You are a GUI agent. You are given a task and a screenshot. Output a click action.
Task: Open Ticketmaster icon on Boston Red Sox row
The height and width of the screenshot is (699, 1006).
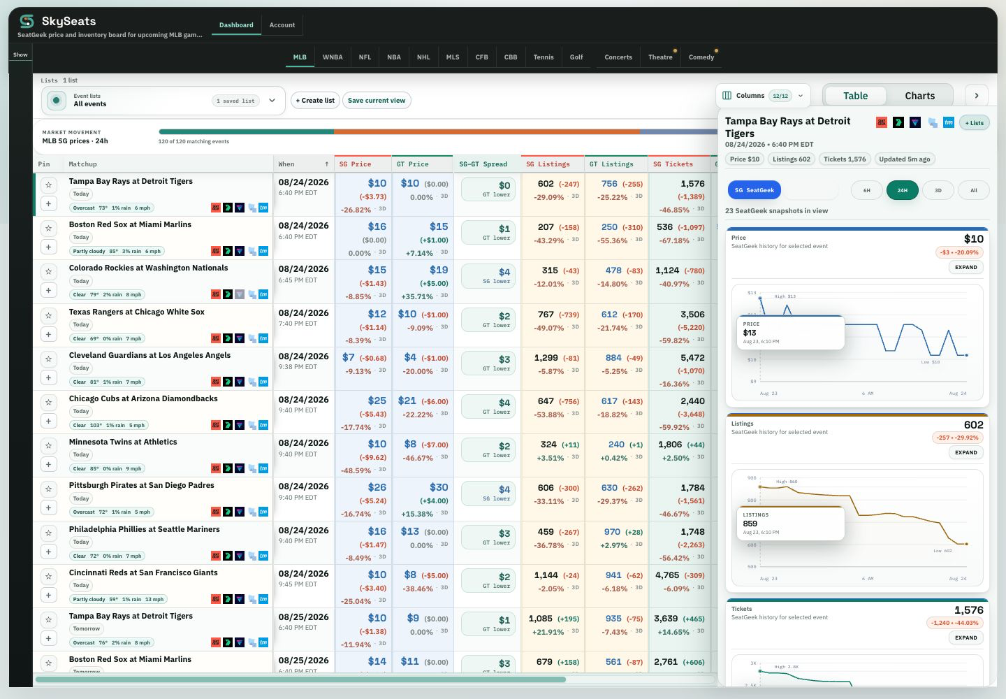263,251
